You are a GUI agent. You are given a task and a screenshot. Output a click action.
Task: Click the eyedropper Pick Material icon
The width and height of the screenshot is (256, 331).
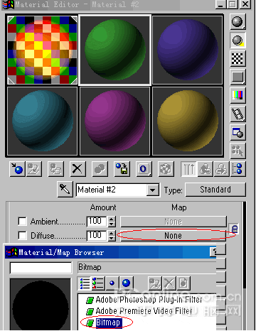tap(65, 190)
